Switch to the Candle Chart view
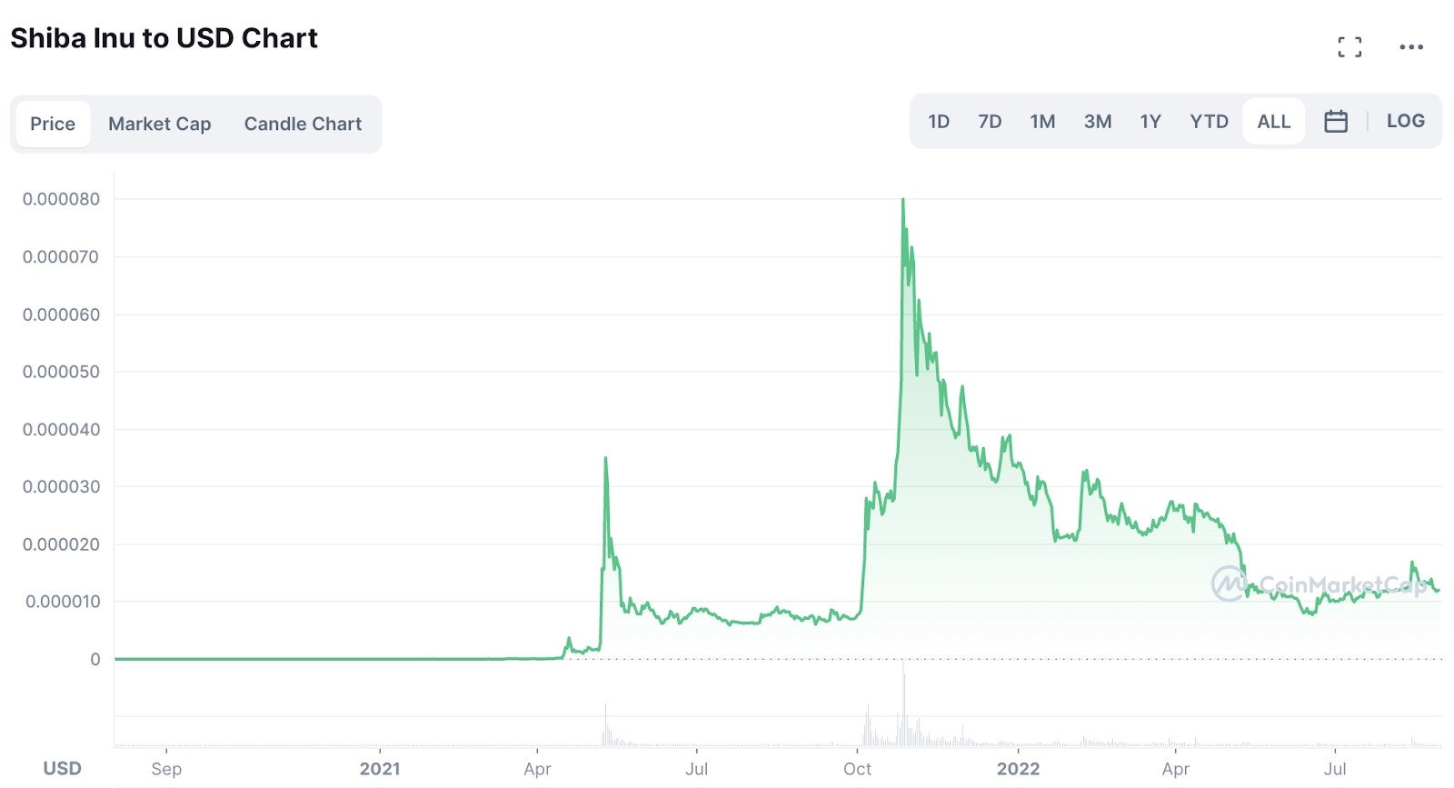Screen dimensions: 1454x788 point(303,124)
